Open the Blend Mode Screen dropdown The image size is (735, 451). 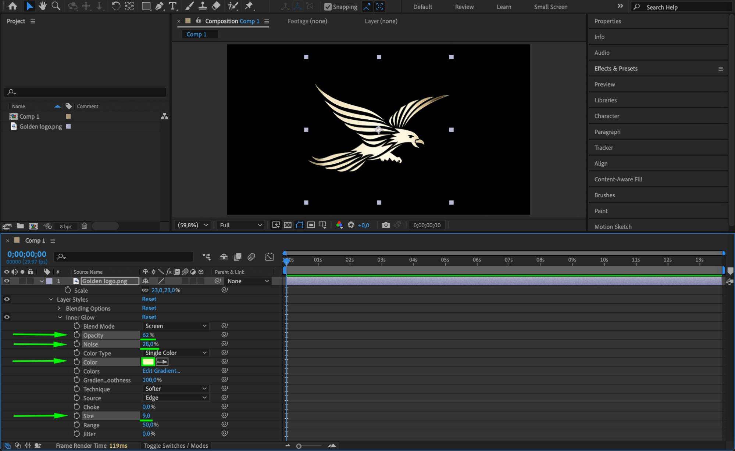pos(175,326)
